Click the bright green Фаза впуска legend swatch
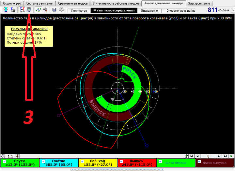The image size is (235, 171). coord(176,163)
